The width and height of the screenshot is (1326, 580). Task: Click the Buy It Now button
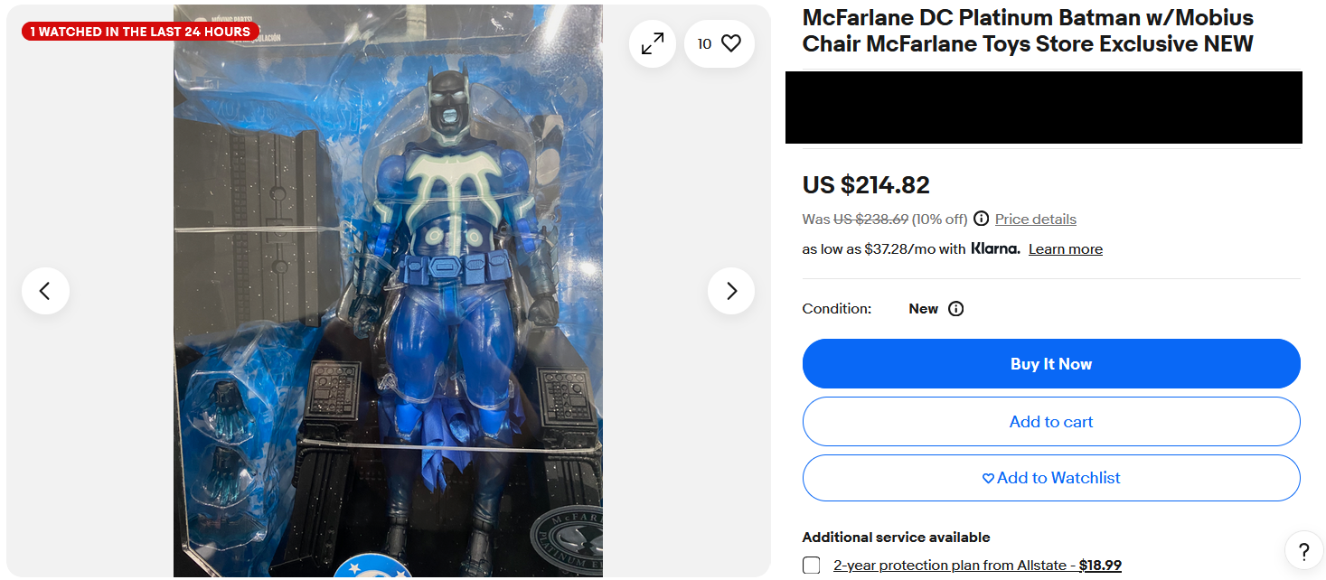point(1051,364)
